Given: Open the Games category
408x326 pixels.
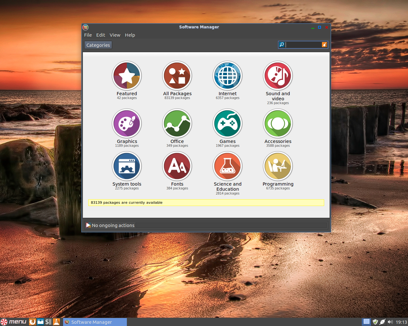Looking at the screenshot, I should (228, 128).
